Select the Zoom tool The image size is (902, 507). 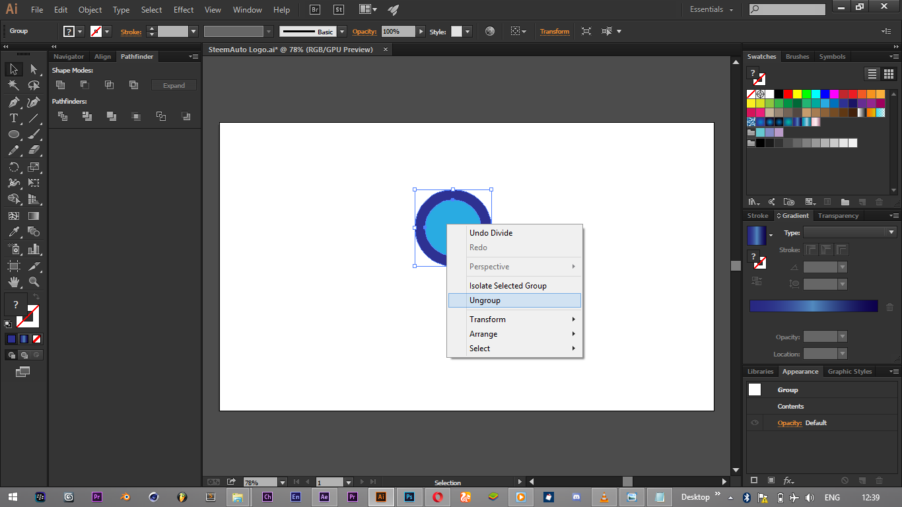pyautogui.click(x=34, y=282)
